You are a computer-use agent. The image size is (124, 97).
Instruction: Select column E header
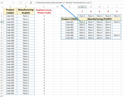pyautogui.click(x=70, y=7)
